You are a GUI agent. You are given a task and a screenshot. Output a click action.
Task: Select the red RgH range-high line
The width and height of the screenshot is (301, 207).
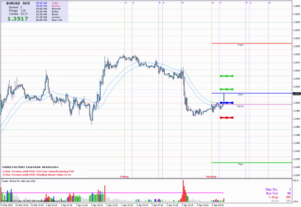tap(252, 43)
